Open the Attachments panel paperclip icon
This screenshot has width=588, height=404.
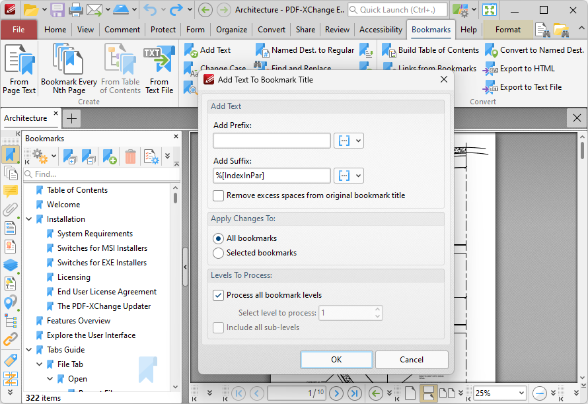tap(10, 209)
